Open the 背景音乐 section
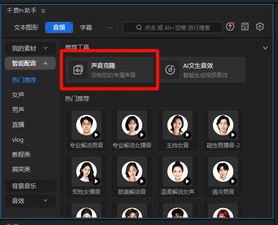This screenshot has width=278, height=225. (x=30, y=186)
